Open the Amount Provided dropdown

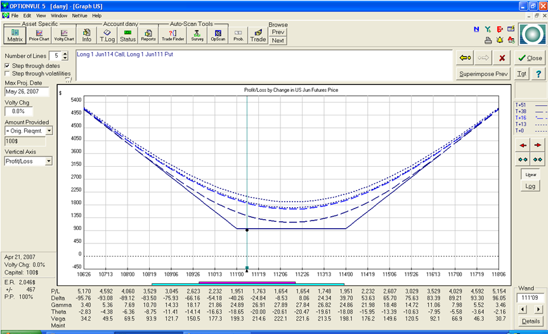(49, 131)
